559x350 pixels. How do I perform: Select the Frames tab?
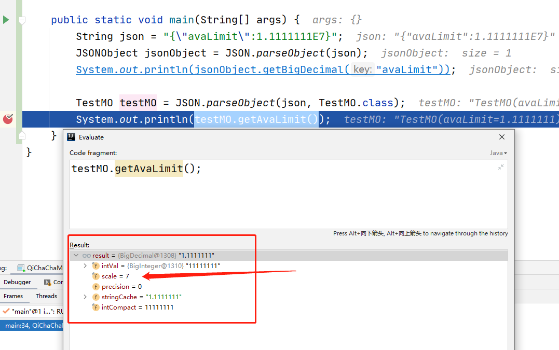pos(13,296)
